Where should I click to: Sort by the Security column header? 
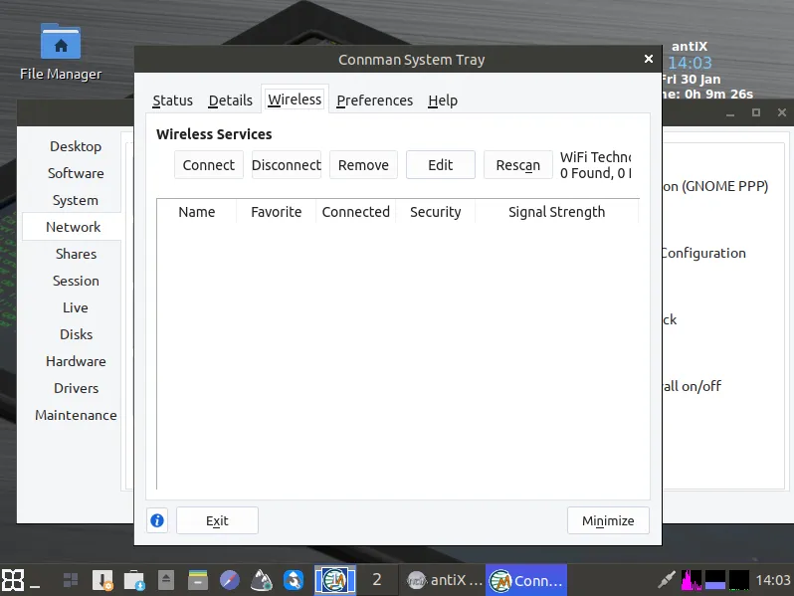(436, 212)
